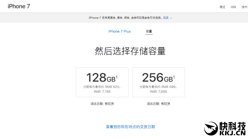Image resolution: width=248 pixels, height=138 pixels.
Task: Click the iPhone 7 page title
Action: point(19,7)
